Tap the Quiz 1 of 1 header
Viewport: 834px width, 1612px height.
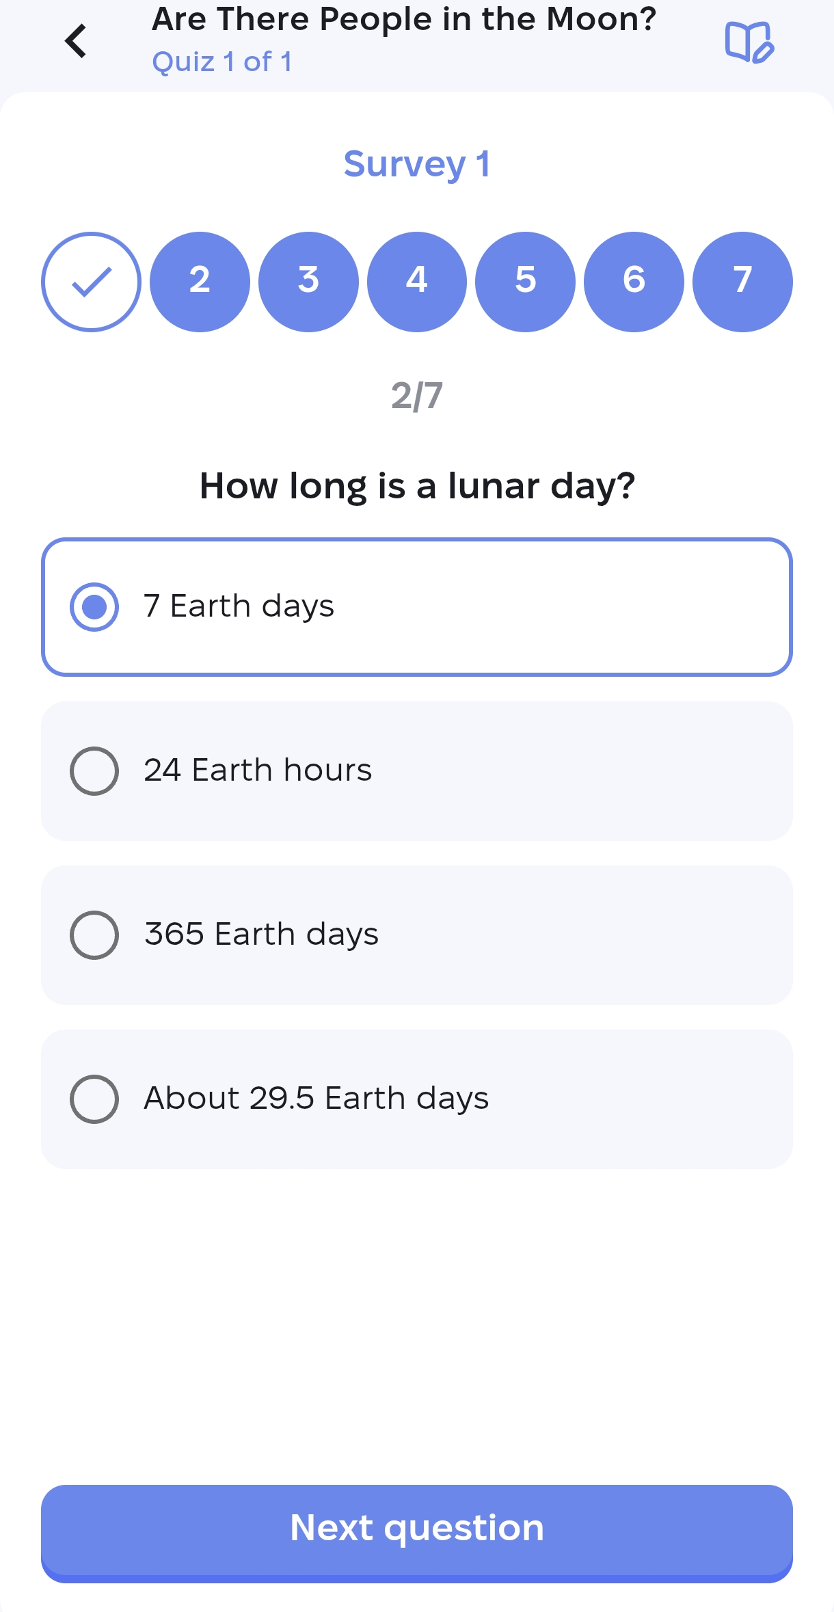pos(221,62)
